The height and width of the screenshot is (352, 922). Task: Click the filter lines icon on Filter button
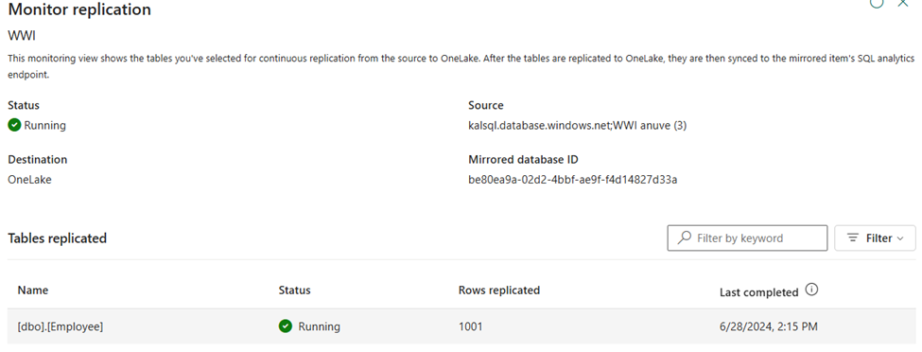click(x=853, y=238)
